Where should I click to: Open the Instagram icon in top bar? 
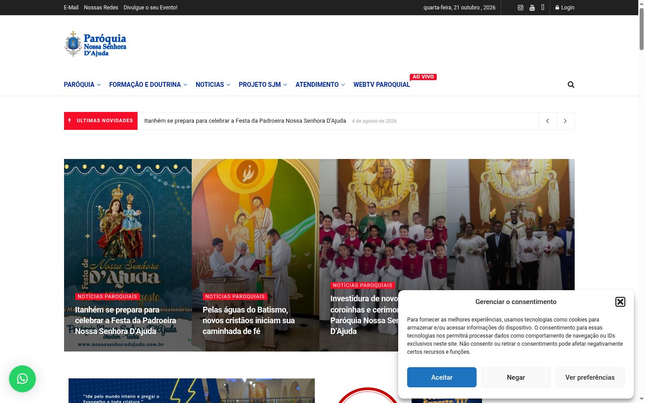pos(520,8)
